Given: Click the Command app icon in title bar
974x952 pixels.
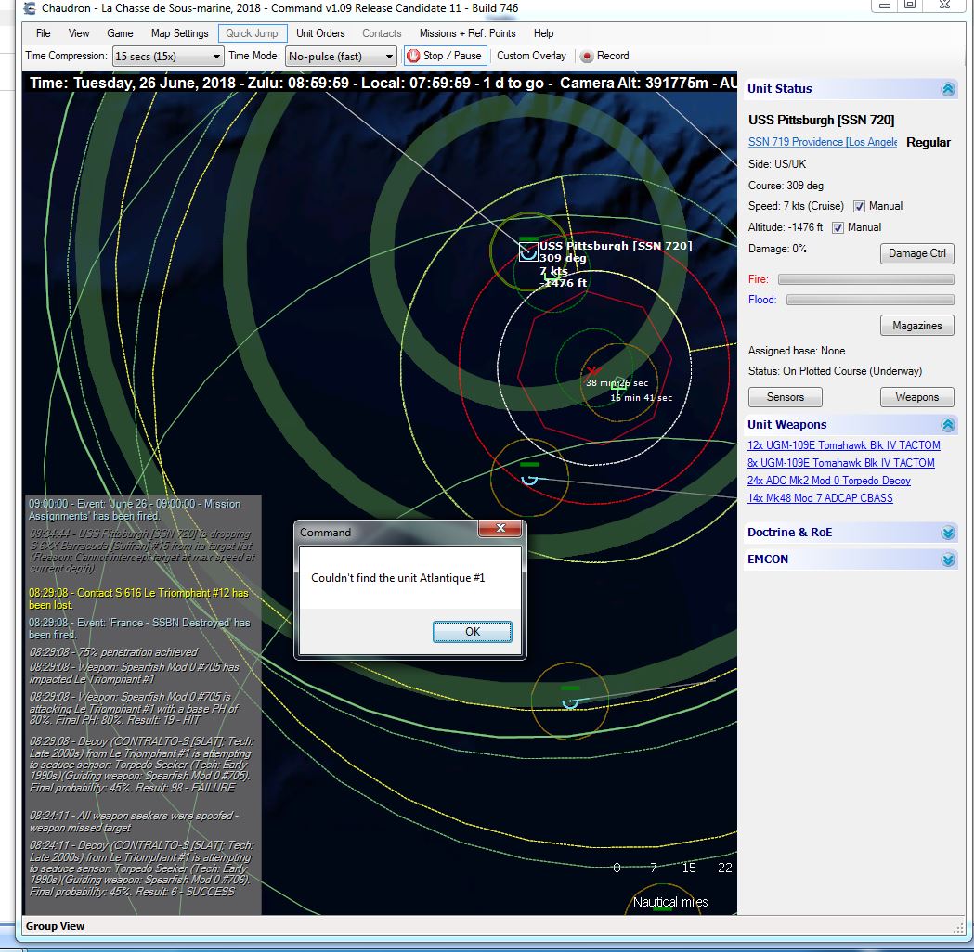Looking at the screenshot, I should pos(29,8).
